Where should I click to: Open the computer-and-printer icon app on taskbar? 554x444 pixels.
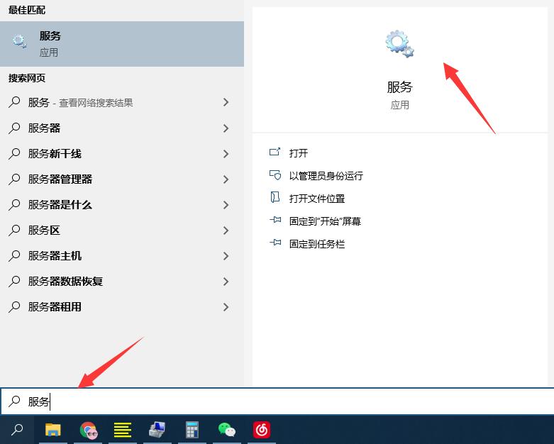[x=157, y=430]
